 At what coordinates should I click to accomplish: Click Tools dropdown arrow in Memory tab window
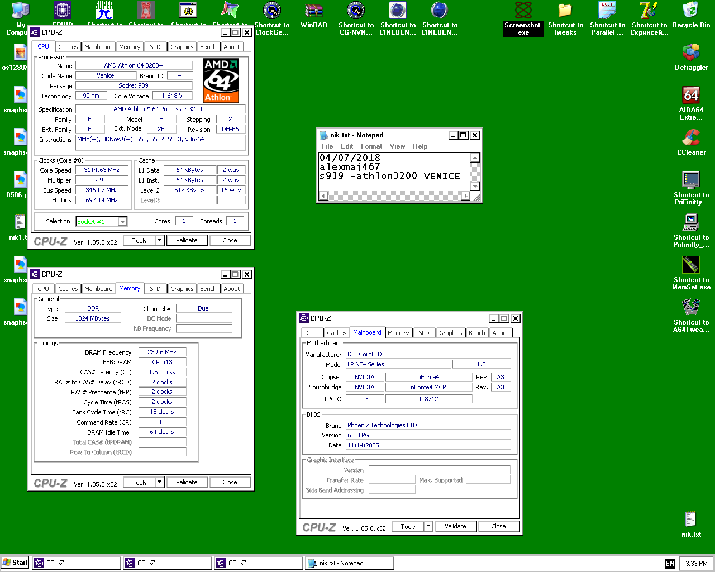point(159,482)
